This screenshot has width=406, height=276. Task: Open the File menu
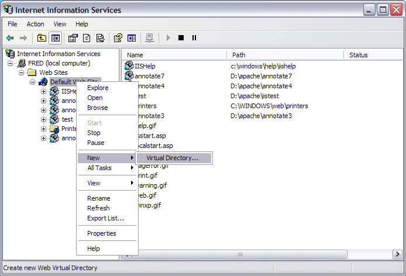(12, 24)
